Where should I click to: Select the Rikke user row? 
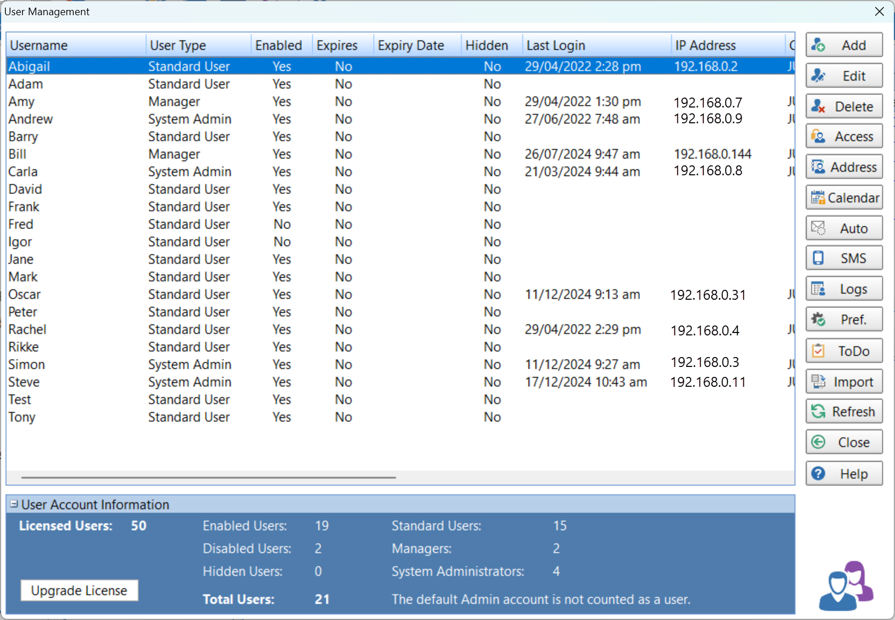[401, 347]
